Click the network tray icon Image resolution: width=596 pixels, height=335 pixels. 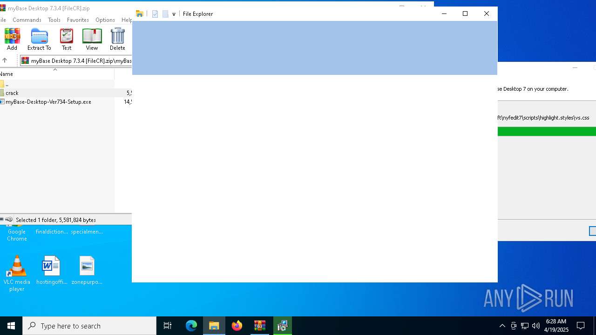(x=525, y=326)
